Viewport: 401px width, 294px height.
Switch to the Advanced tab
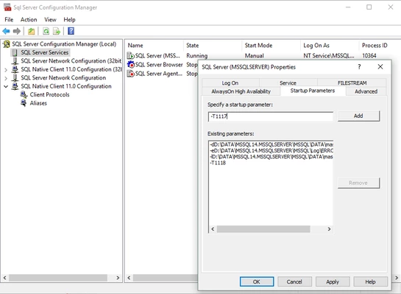[366, 91]
